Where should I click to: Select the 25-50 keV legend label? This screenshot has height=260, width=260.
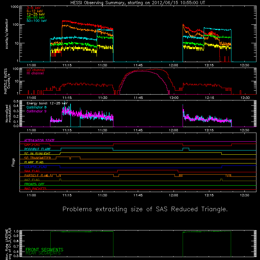[x=36, y=18]
